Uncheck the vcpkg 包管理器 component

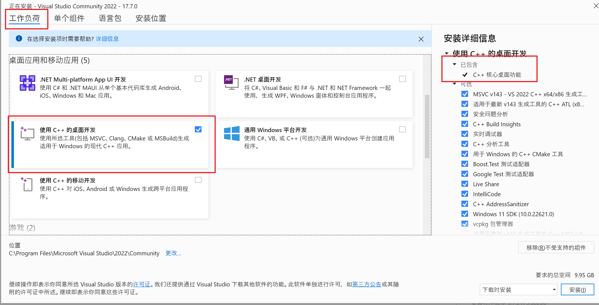click(465, 224)
